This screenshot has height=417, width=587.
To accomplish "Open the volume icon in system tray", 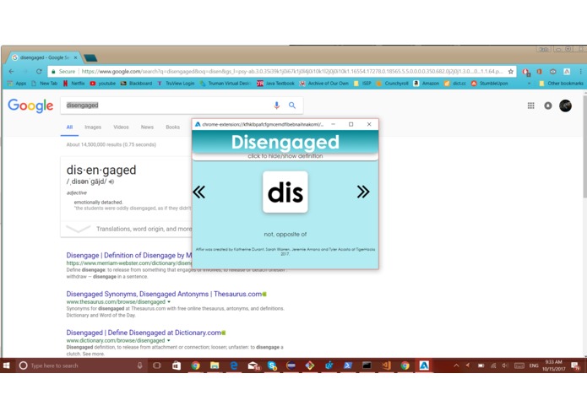I will (505, 366).
